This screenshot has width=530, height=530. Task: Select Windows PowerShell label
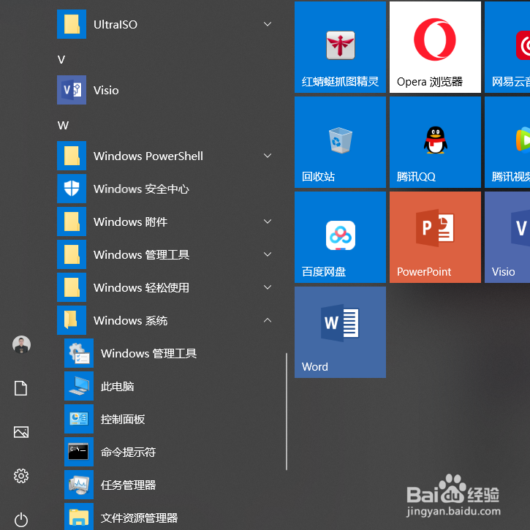[148, 156]
